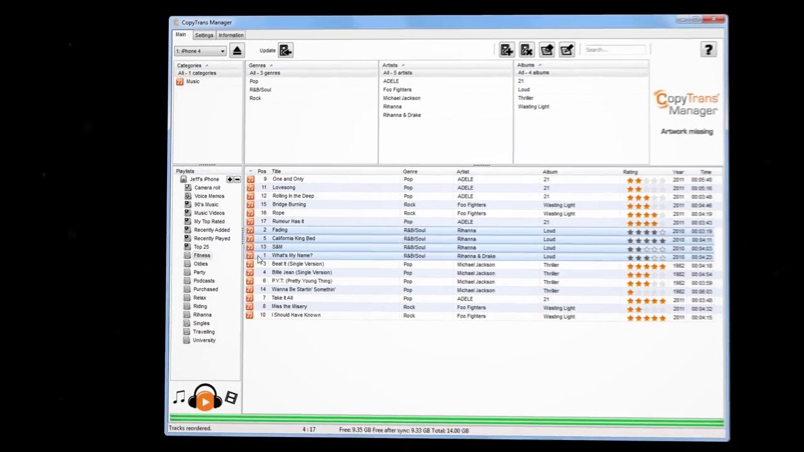
Task: Click the add playlist plus icon
Action: (x=230, y=180)
